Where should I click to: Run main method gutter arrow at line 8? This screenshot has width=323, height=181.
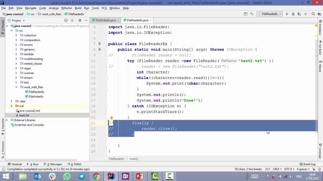100,49
